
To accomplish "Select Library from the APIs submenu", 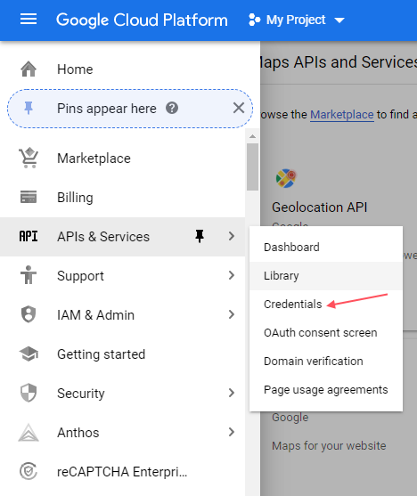I will pos(326,276).
